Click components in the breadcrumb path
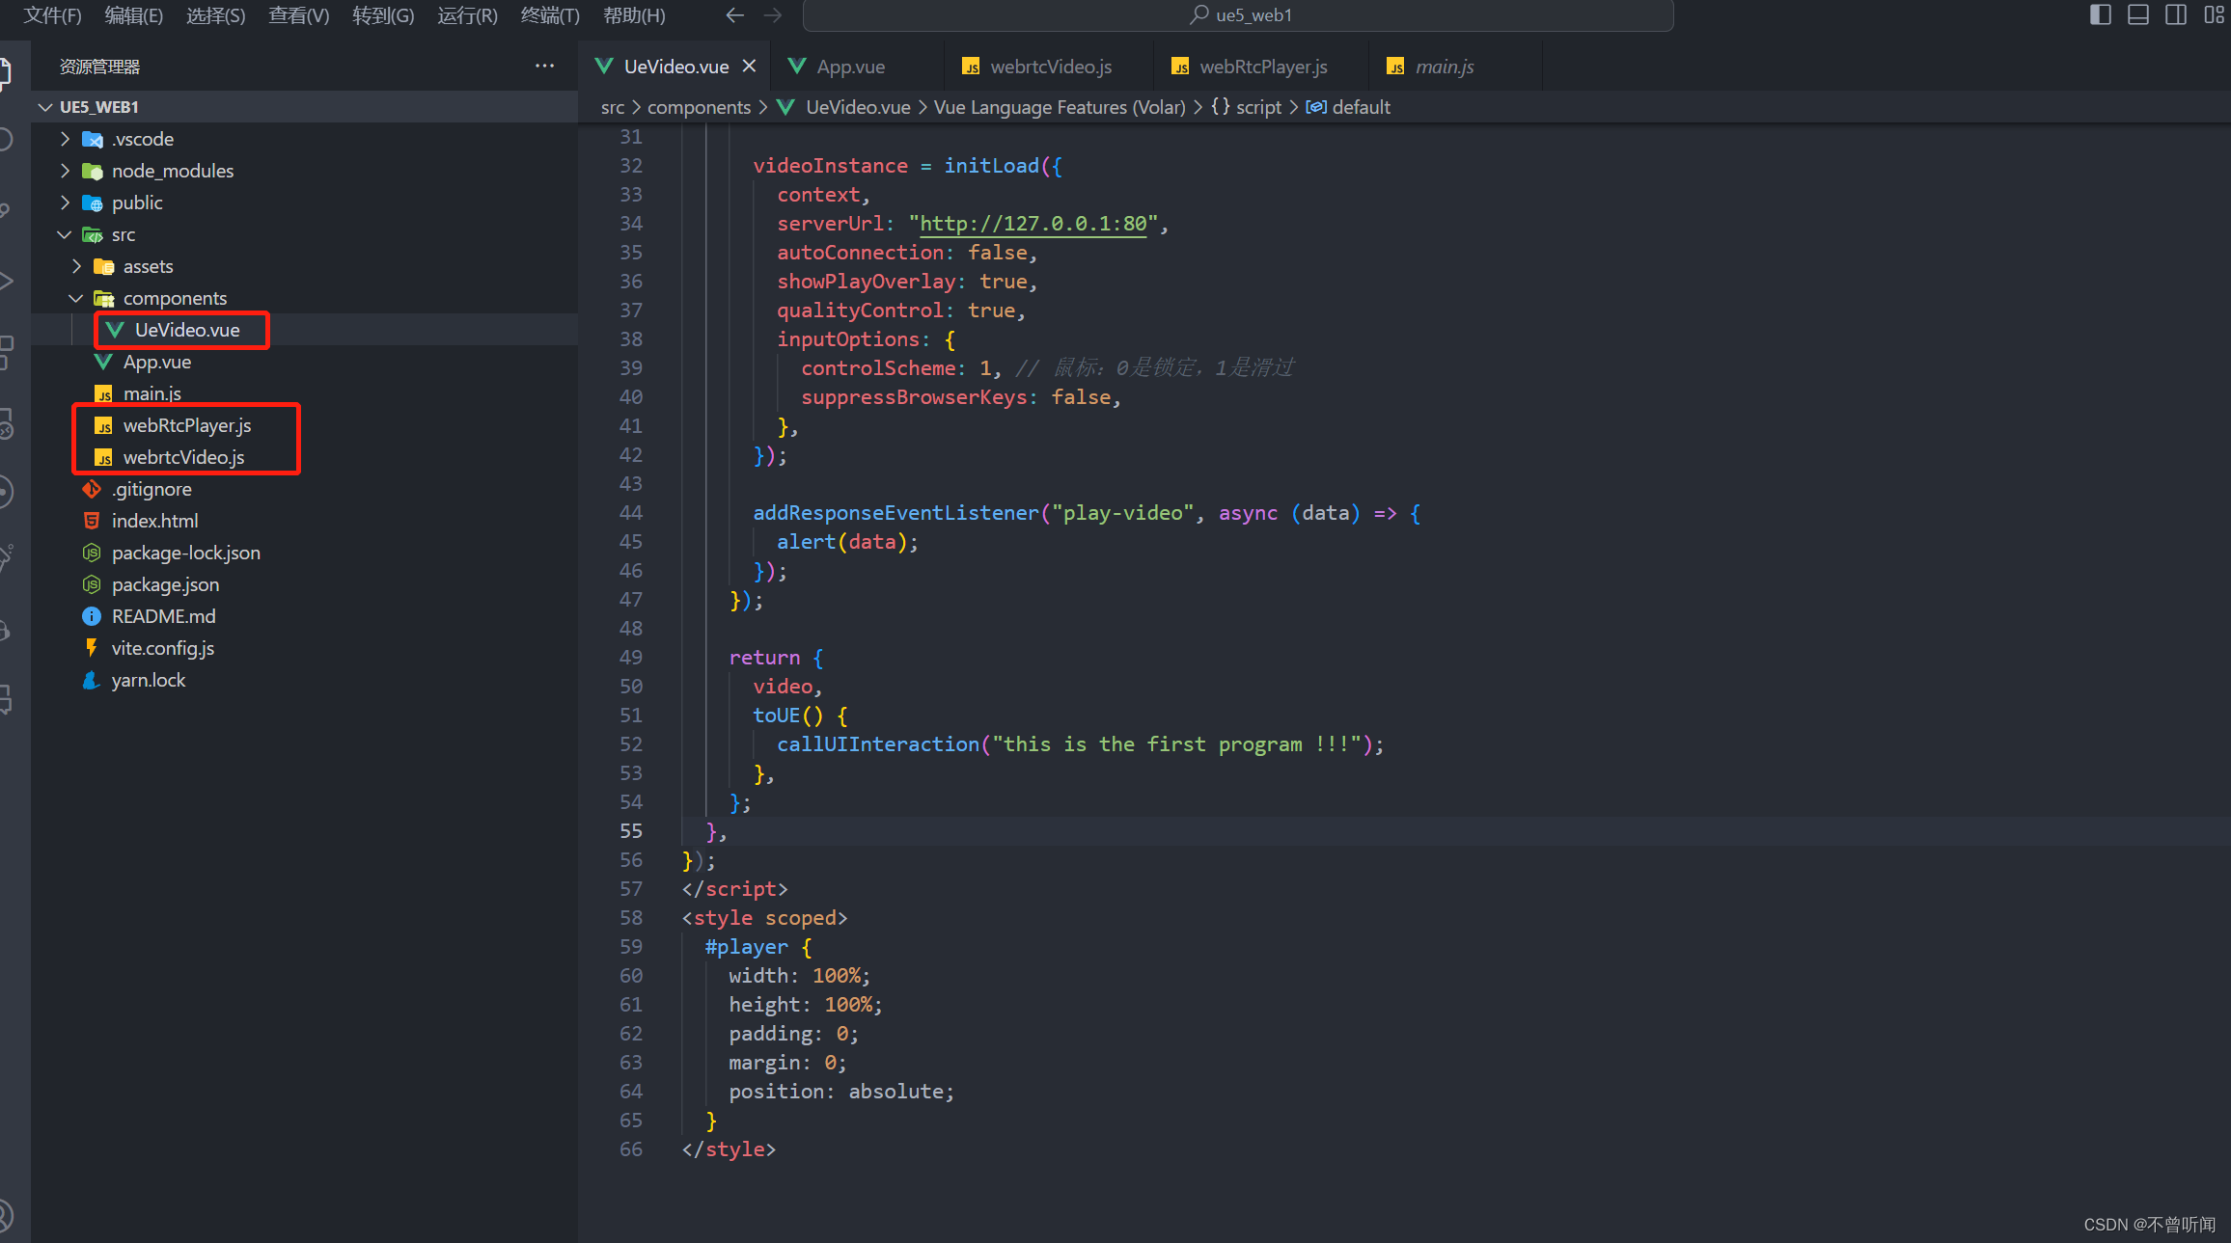 699,107
